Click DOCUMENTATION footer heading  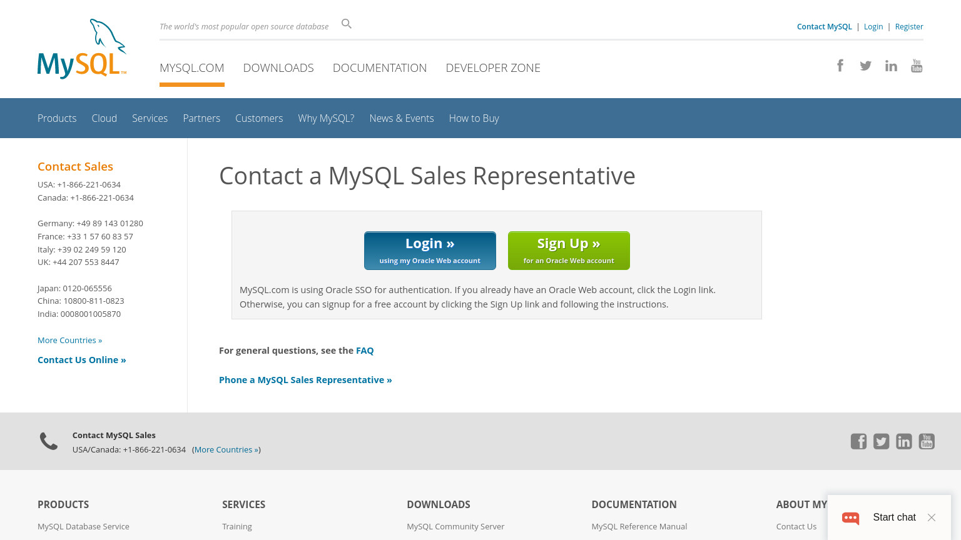[x=634, y=504]
